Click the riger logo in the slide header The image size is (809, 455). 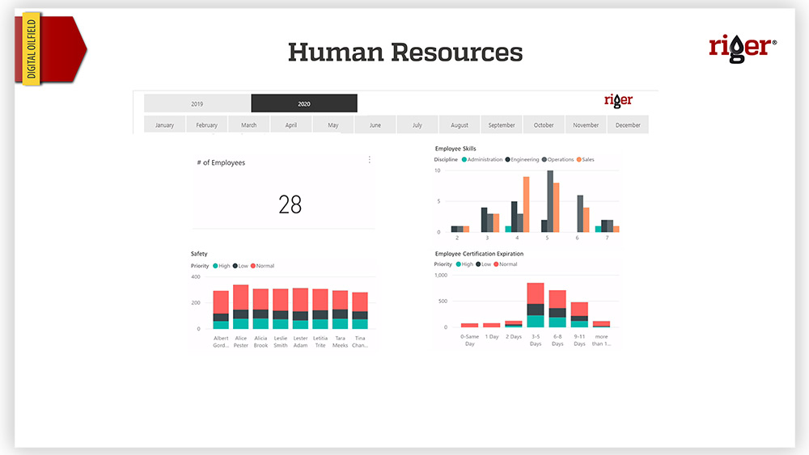[742, 46]
